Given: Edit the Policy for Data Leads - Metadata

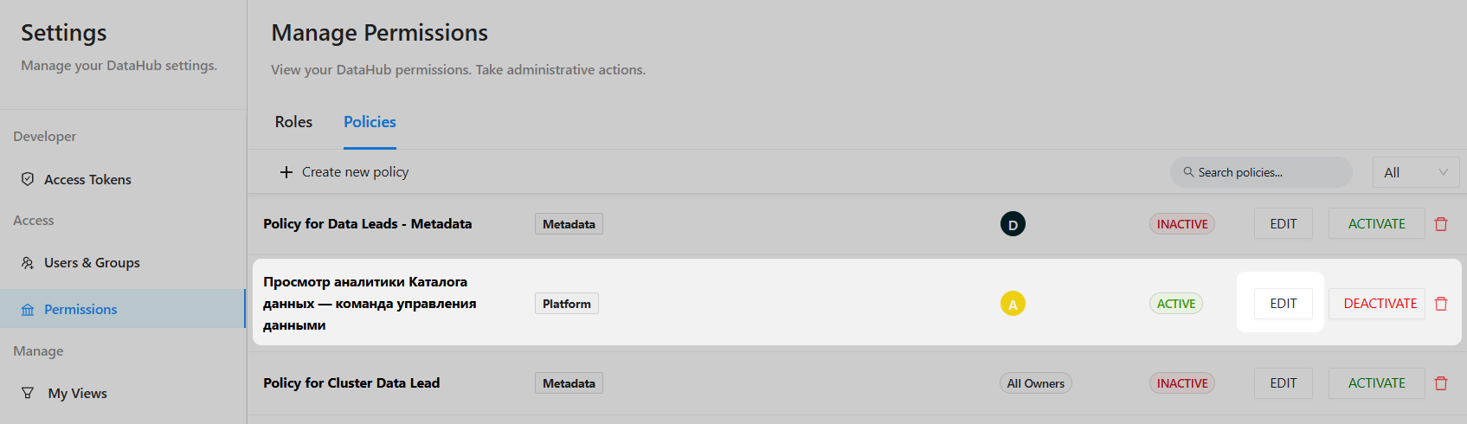Looking at the screenshot, I should click(1283, 224).
